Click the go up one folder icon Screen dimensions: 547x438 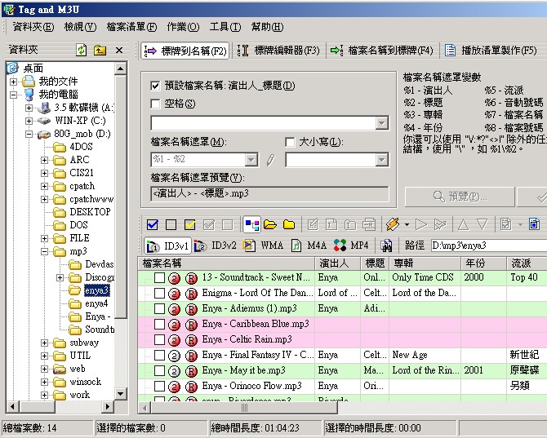[x=100, y=51]
